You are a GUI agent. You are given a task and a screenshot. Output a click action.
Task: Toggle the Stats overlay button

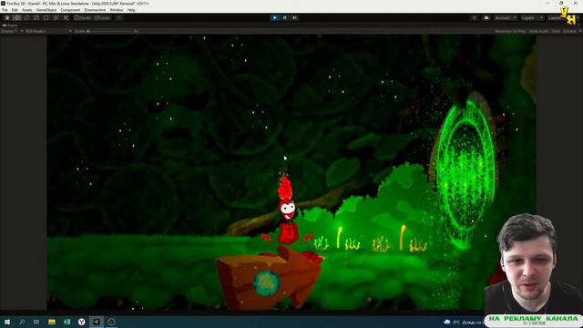556,31
